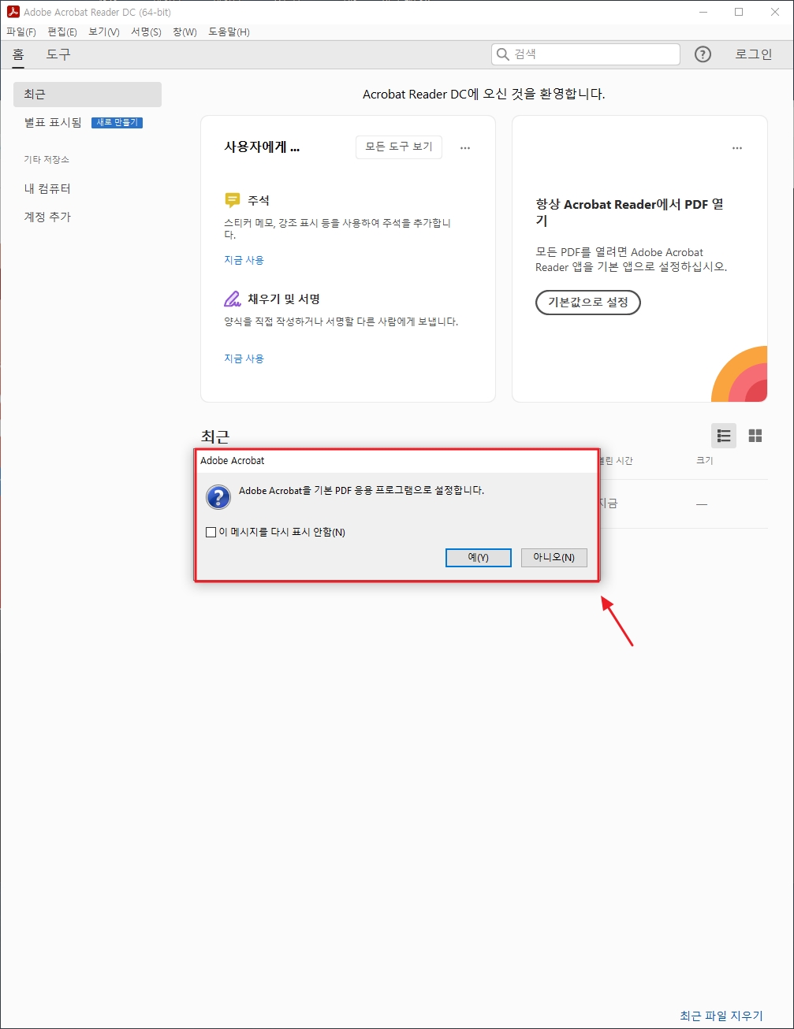Select 별표 표시됨 in the sidebar

[x=53, y=122]
